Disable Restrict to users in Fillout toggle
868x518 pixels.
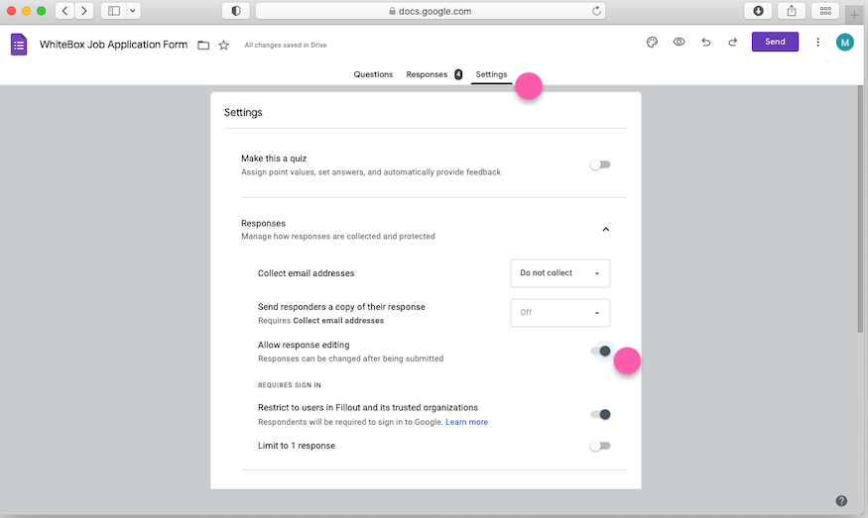point(600,414)
